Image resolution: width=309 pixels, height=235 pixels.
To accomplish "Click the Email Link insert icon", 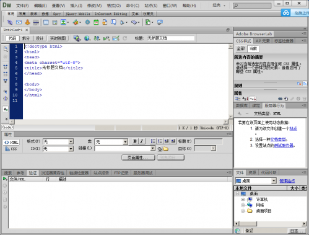I will pyautogui.click(x=19, y=22).
